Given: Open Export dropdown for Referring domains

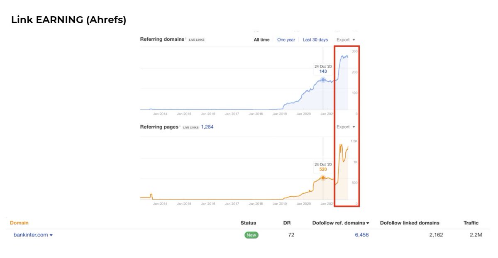Looking at the screenshot, I should [346, 40].
